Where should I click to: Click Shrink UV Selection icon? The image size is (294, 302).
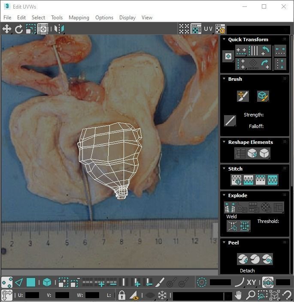(x=75, y=283)
